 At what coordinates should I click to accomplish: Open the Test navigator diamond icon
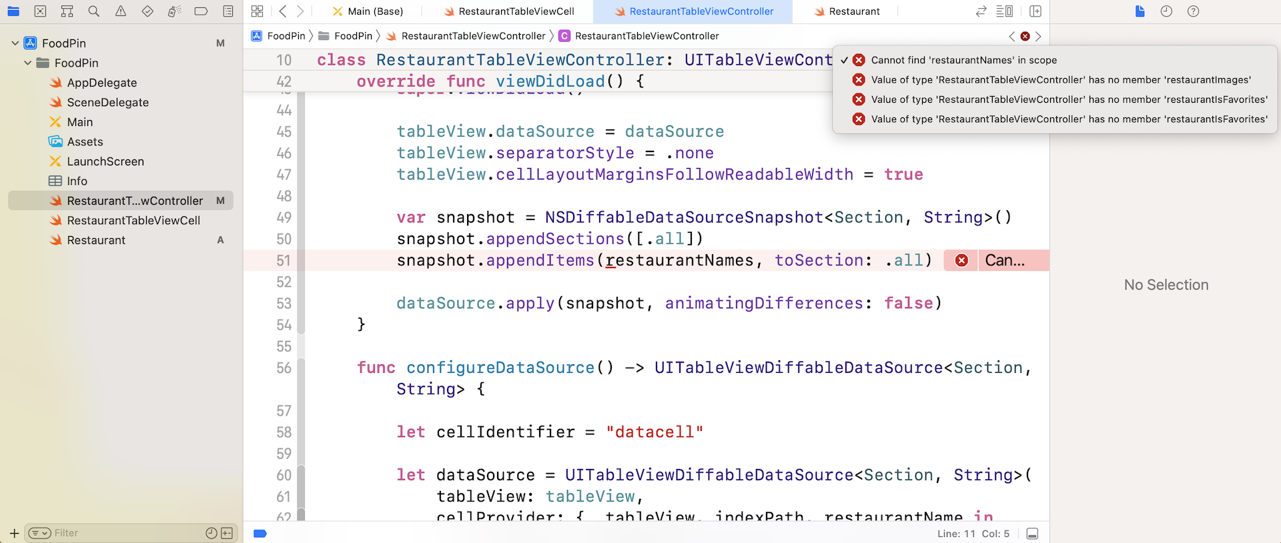coord(147,11)
